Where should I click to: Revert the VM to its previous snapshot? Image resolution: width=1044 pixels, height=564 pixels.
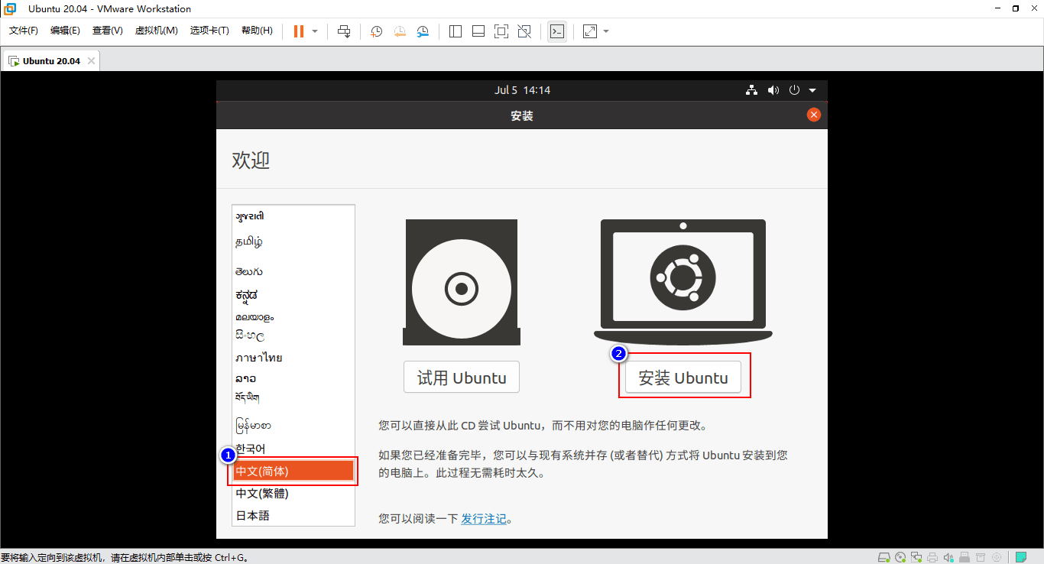click(400, 31)
